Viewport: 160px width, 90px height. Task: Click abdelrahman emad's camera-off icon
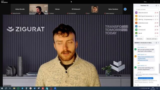pyautogui.click(x=157, y=23)
